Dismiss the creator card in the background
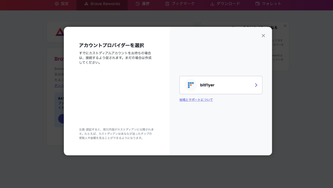This screenshot has width=333, height=188. tap(285, 26)
